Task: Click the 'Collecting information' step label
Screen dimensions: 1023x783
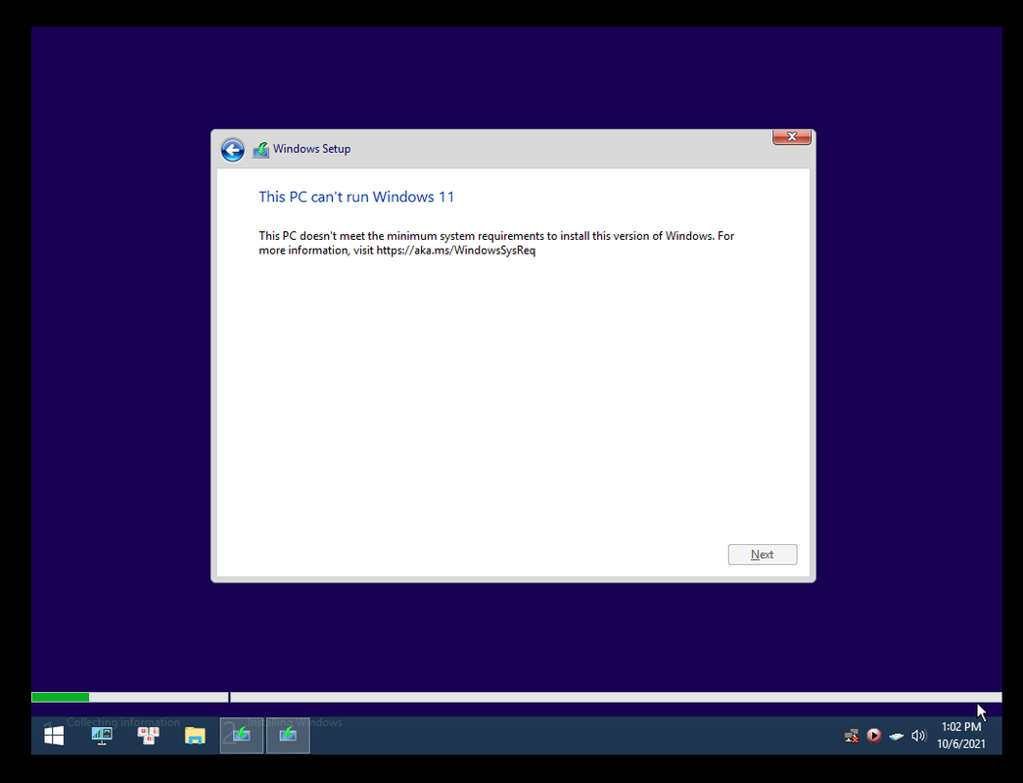Action: click(122, 722)
